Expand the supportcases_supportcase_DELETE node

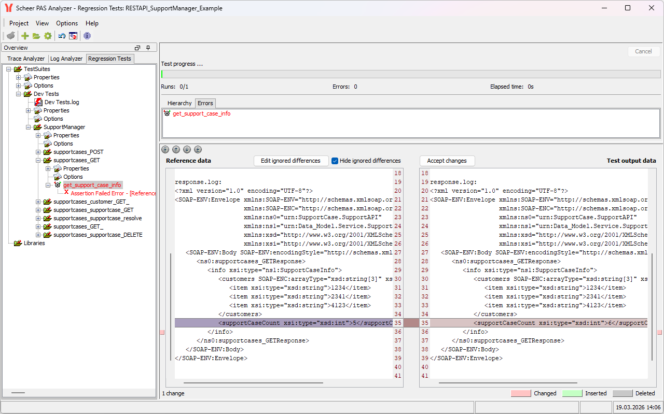click(38, 235)
